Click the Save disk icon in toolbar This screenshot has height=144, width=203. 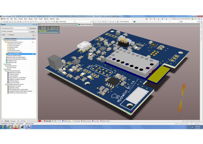[x=7, y=22]
